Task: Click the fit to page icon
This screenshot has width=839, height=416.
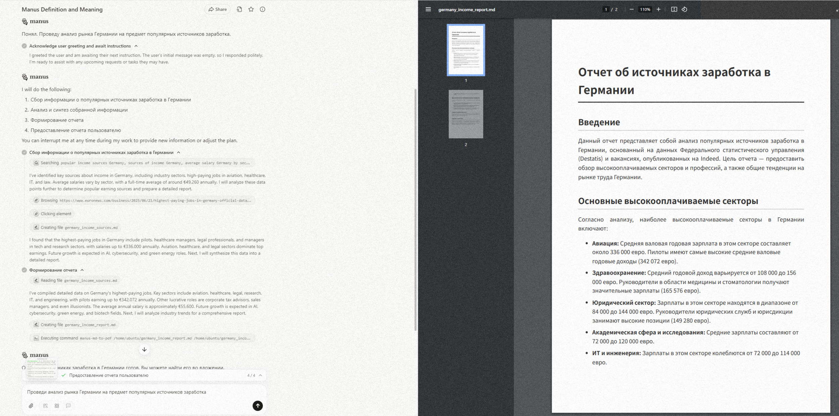Action: pos(674,9)
